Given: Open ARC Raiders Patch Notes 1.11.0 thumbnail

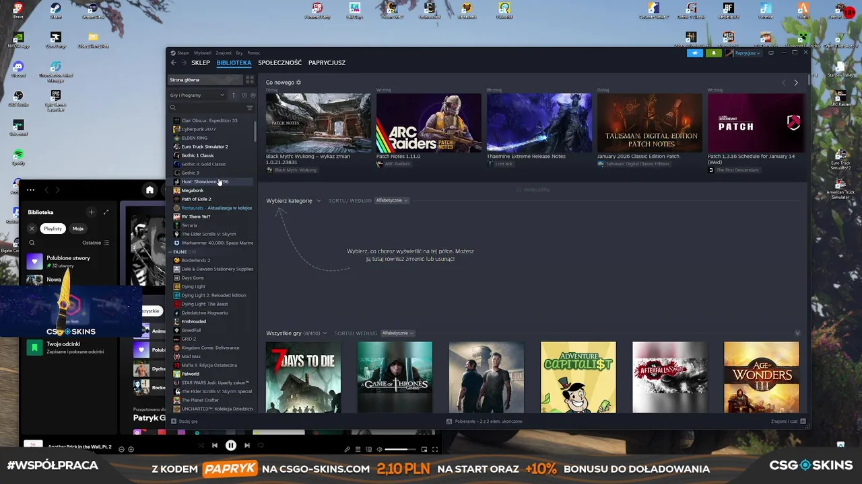Looking at the screenshot, I should [x=428, y=123].
